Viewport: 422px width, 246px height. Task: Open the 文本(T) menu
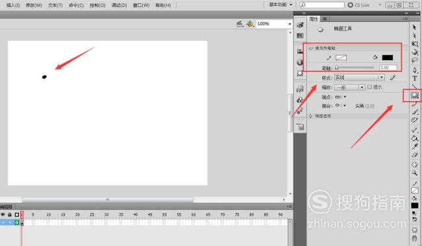[55, 5]
